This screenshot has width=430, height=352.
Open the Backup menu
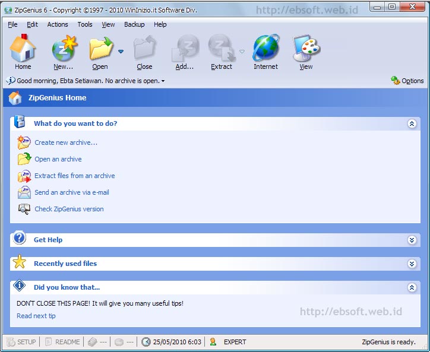134,24
